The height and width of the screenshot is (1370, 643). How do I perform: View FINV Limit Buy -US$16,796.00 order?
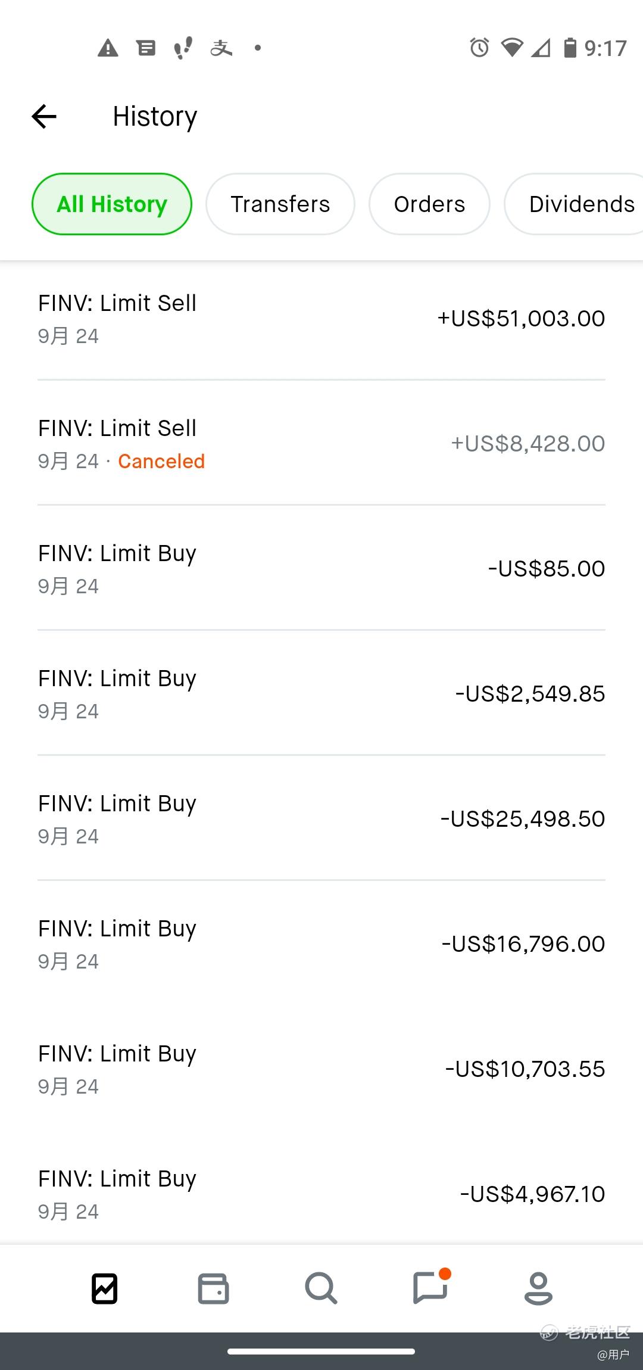pyautogui.click(x=321, y=944)
